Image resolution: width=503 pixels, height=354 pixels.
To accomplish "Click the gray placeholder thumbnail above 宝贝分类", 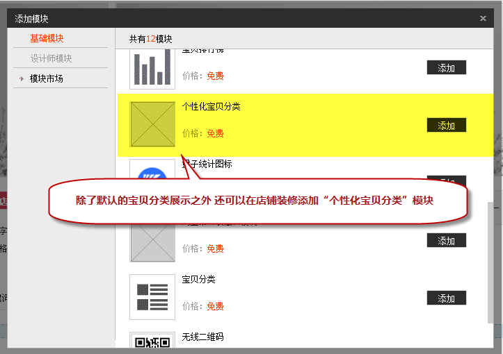I will pos(152,242).
